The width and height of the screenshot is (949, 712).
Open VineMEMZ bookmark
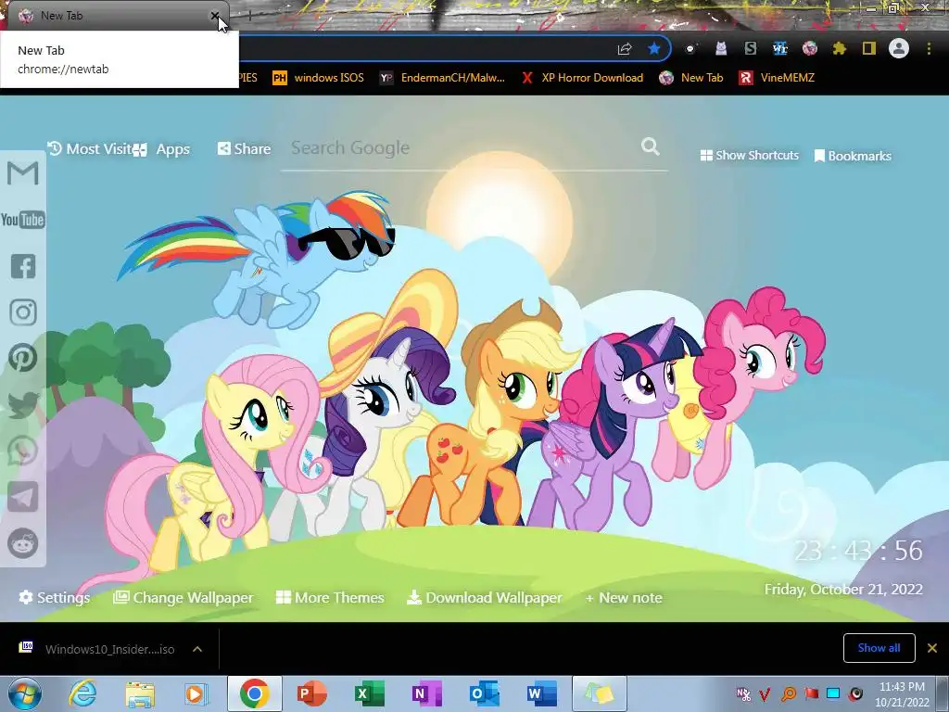click(x=777, y=78)
